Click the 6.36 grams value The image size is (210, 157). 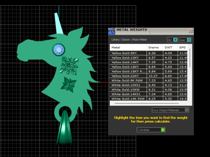pyautogui.click(x=152, y=53)
